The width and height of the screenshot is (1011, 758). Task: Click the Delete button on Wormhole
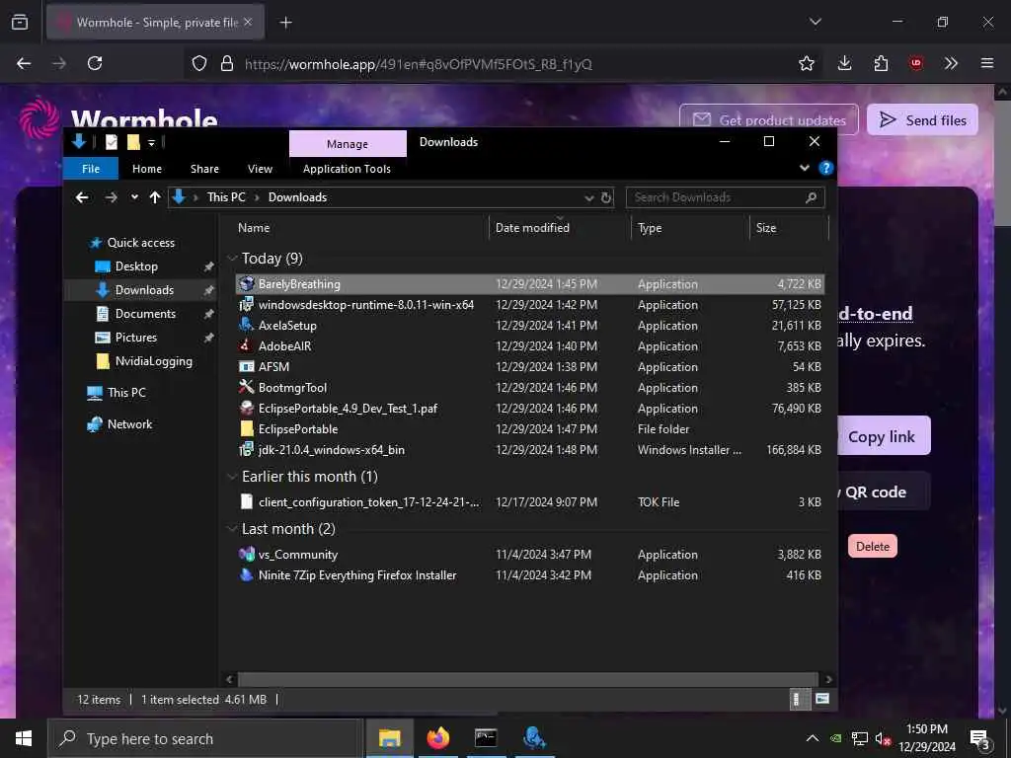coord(873,546)
